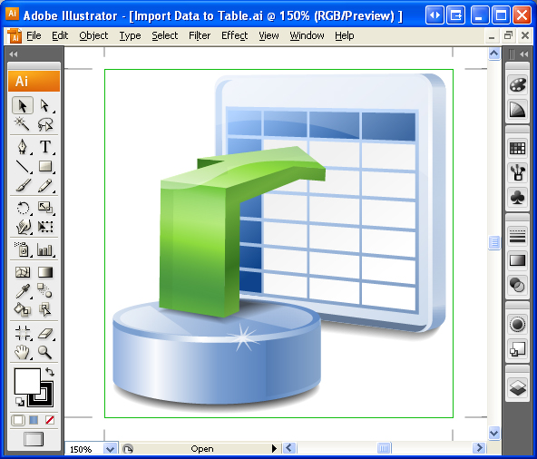Select the Column Graph tool
Image resolution: width=537 pixels, height=459 pixels.
point(45,249)
